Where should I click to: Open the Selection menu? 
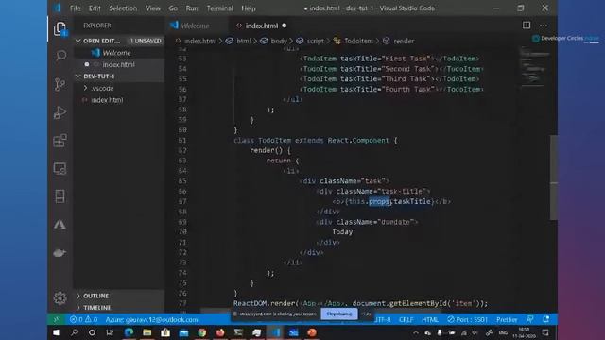coord(123,8)
